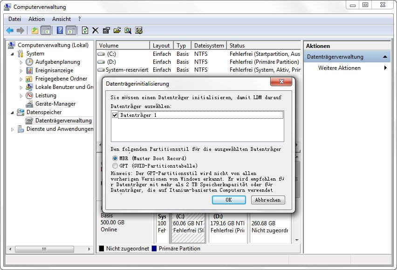The width and height of the screenshot is (397, 270).
Task: Click the (D:) volume drive icon
Action: pos(101,62)
